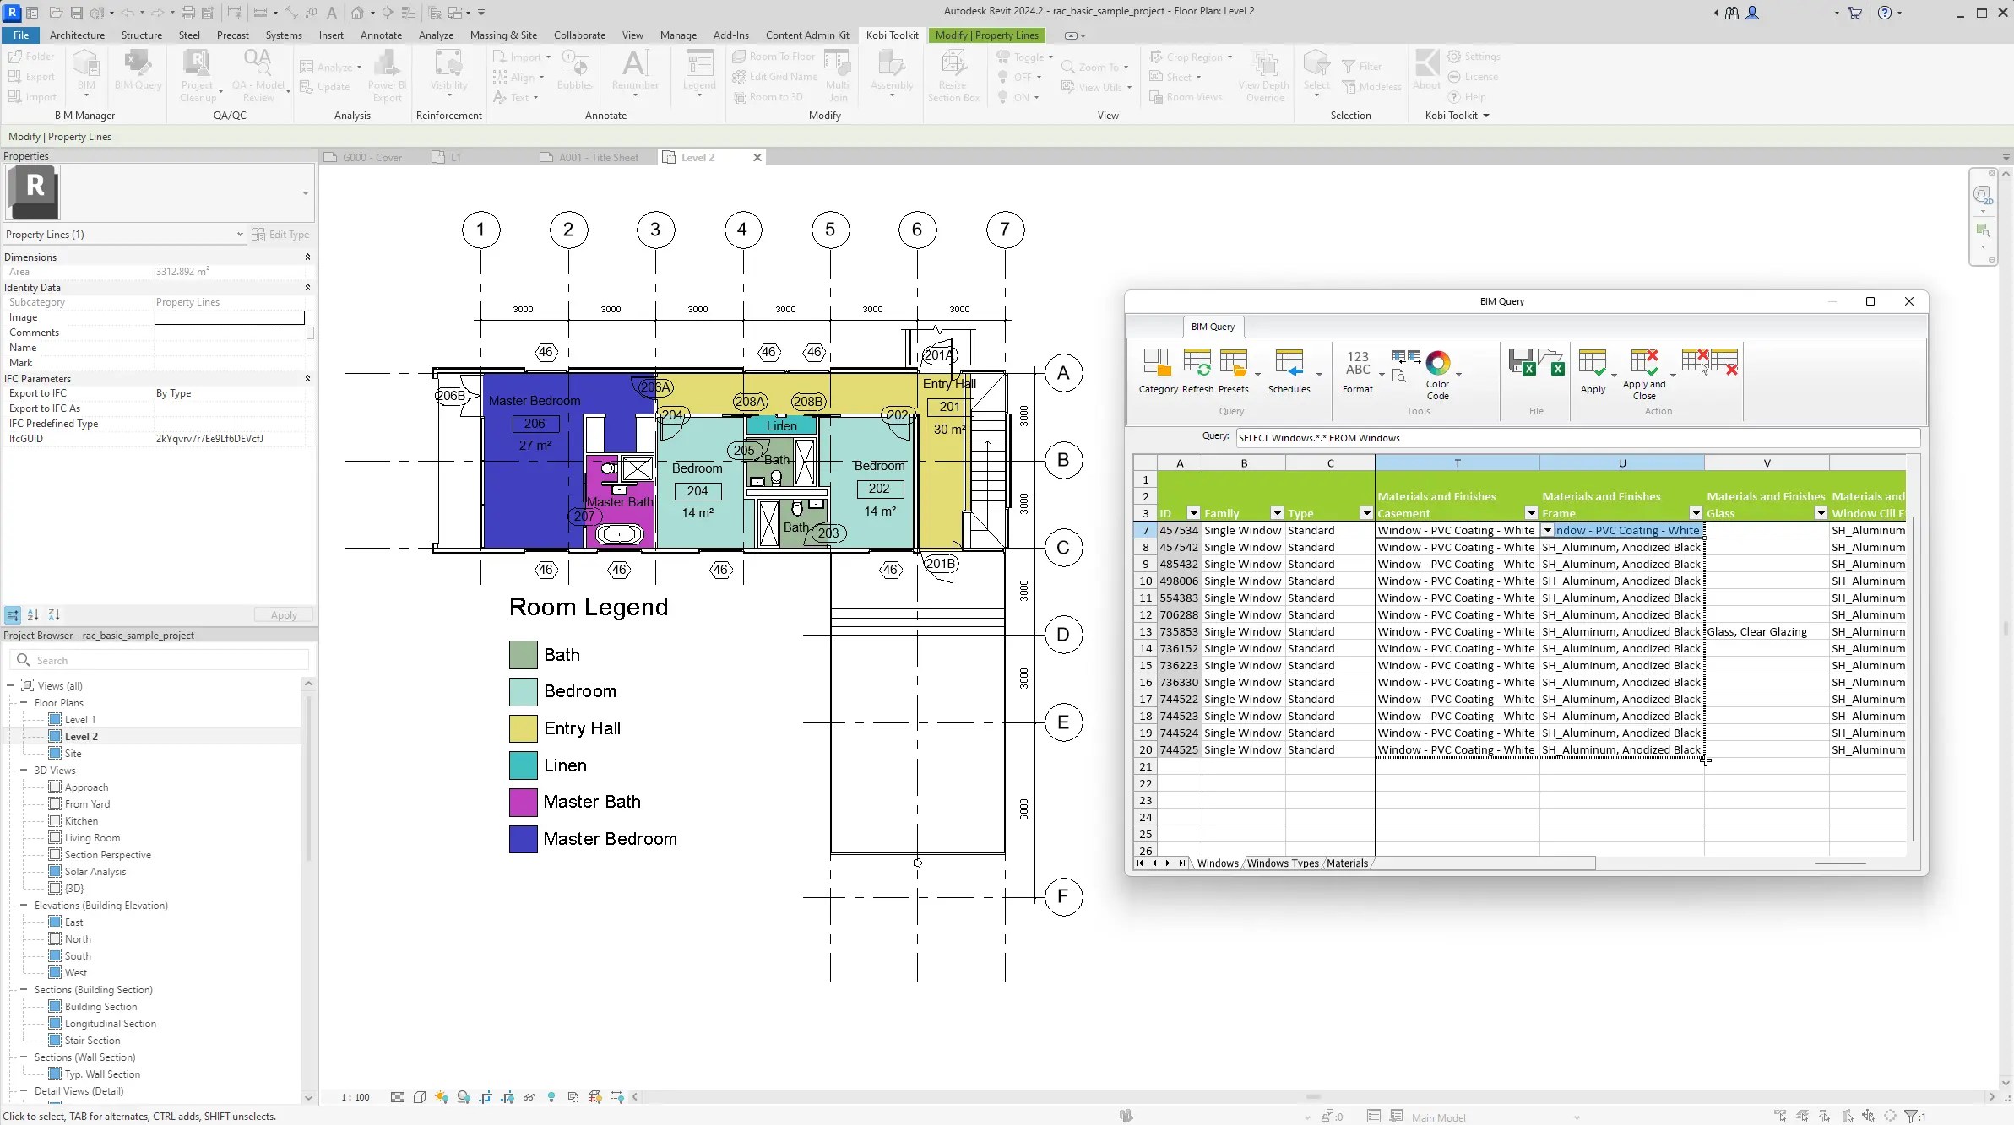Switch to the Windows Types sheet tab
Viewport: 2014px width, 1125px height.
click(x=1282, y=863)
